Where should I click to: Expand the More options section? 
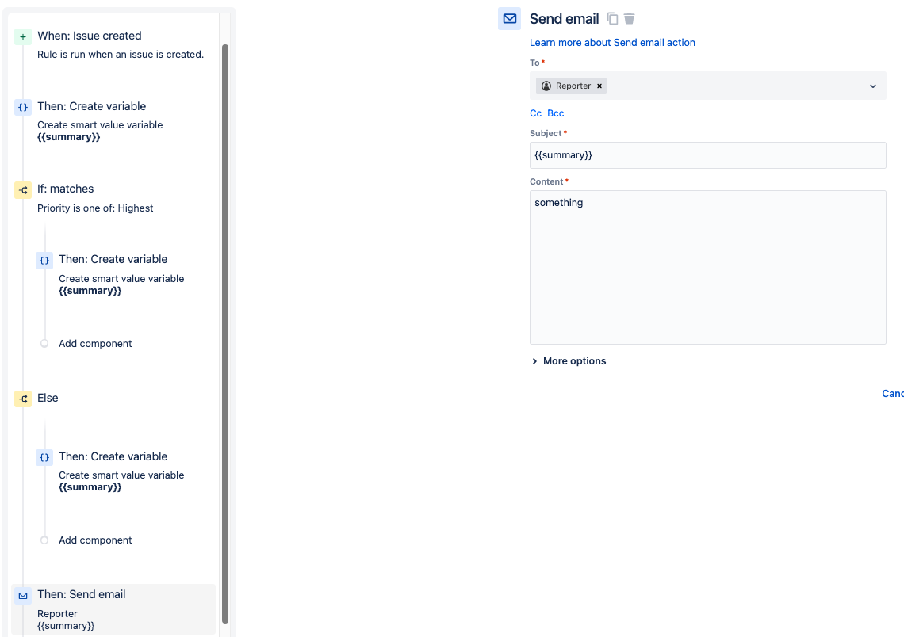[568, 360]
